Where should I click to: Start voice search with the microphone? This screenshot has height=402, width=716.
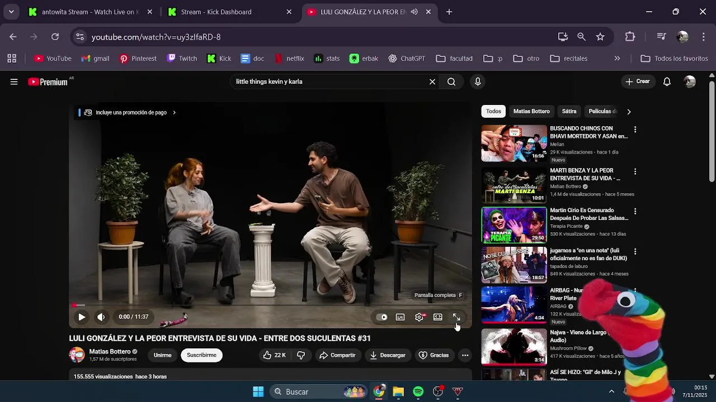[478, 82]
